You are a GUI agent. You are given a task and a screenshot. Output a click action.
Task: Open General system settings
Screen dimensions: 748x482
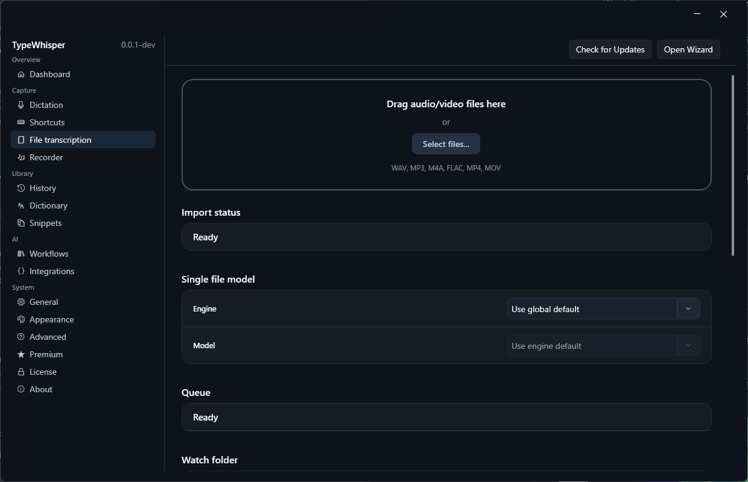(x=83, y=302)
